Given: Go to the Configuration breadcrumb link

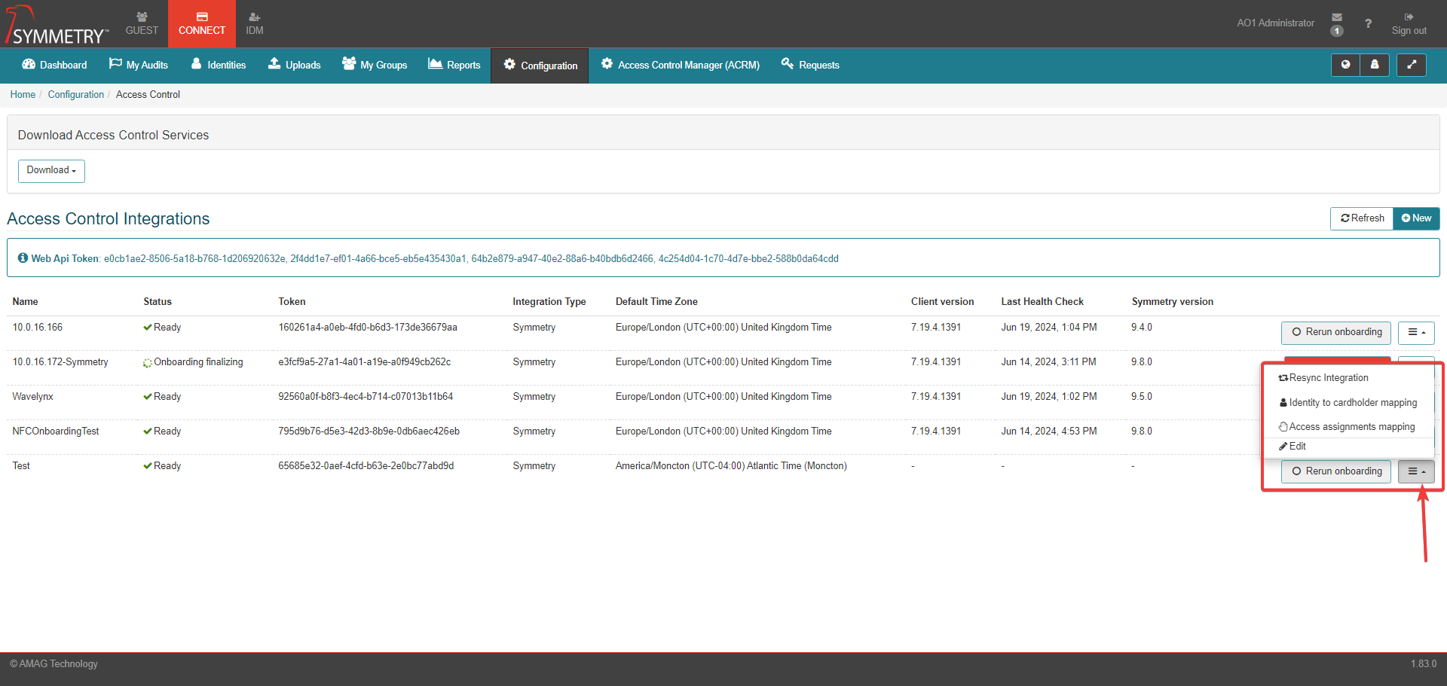Looking at the screenshot, I should click(x=76, y=94).
